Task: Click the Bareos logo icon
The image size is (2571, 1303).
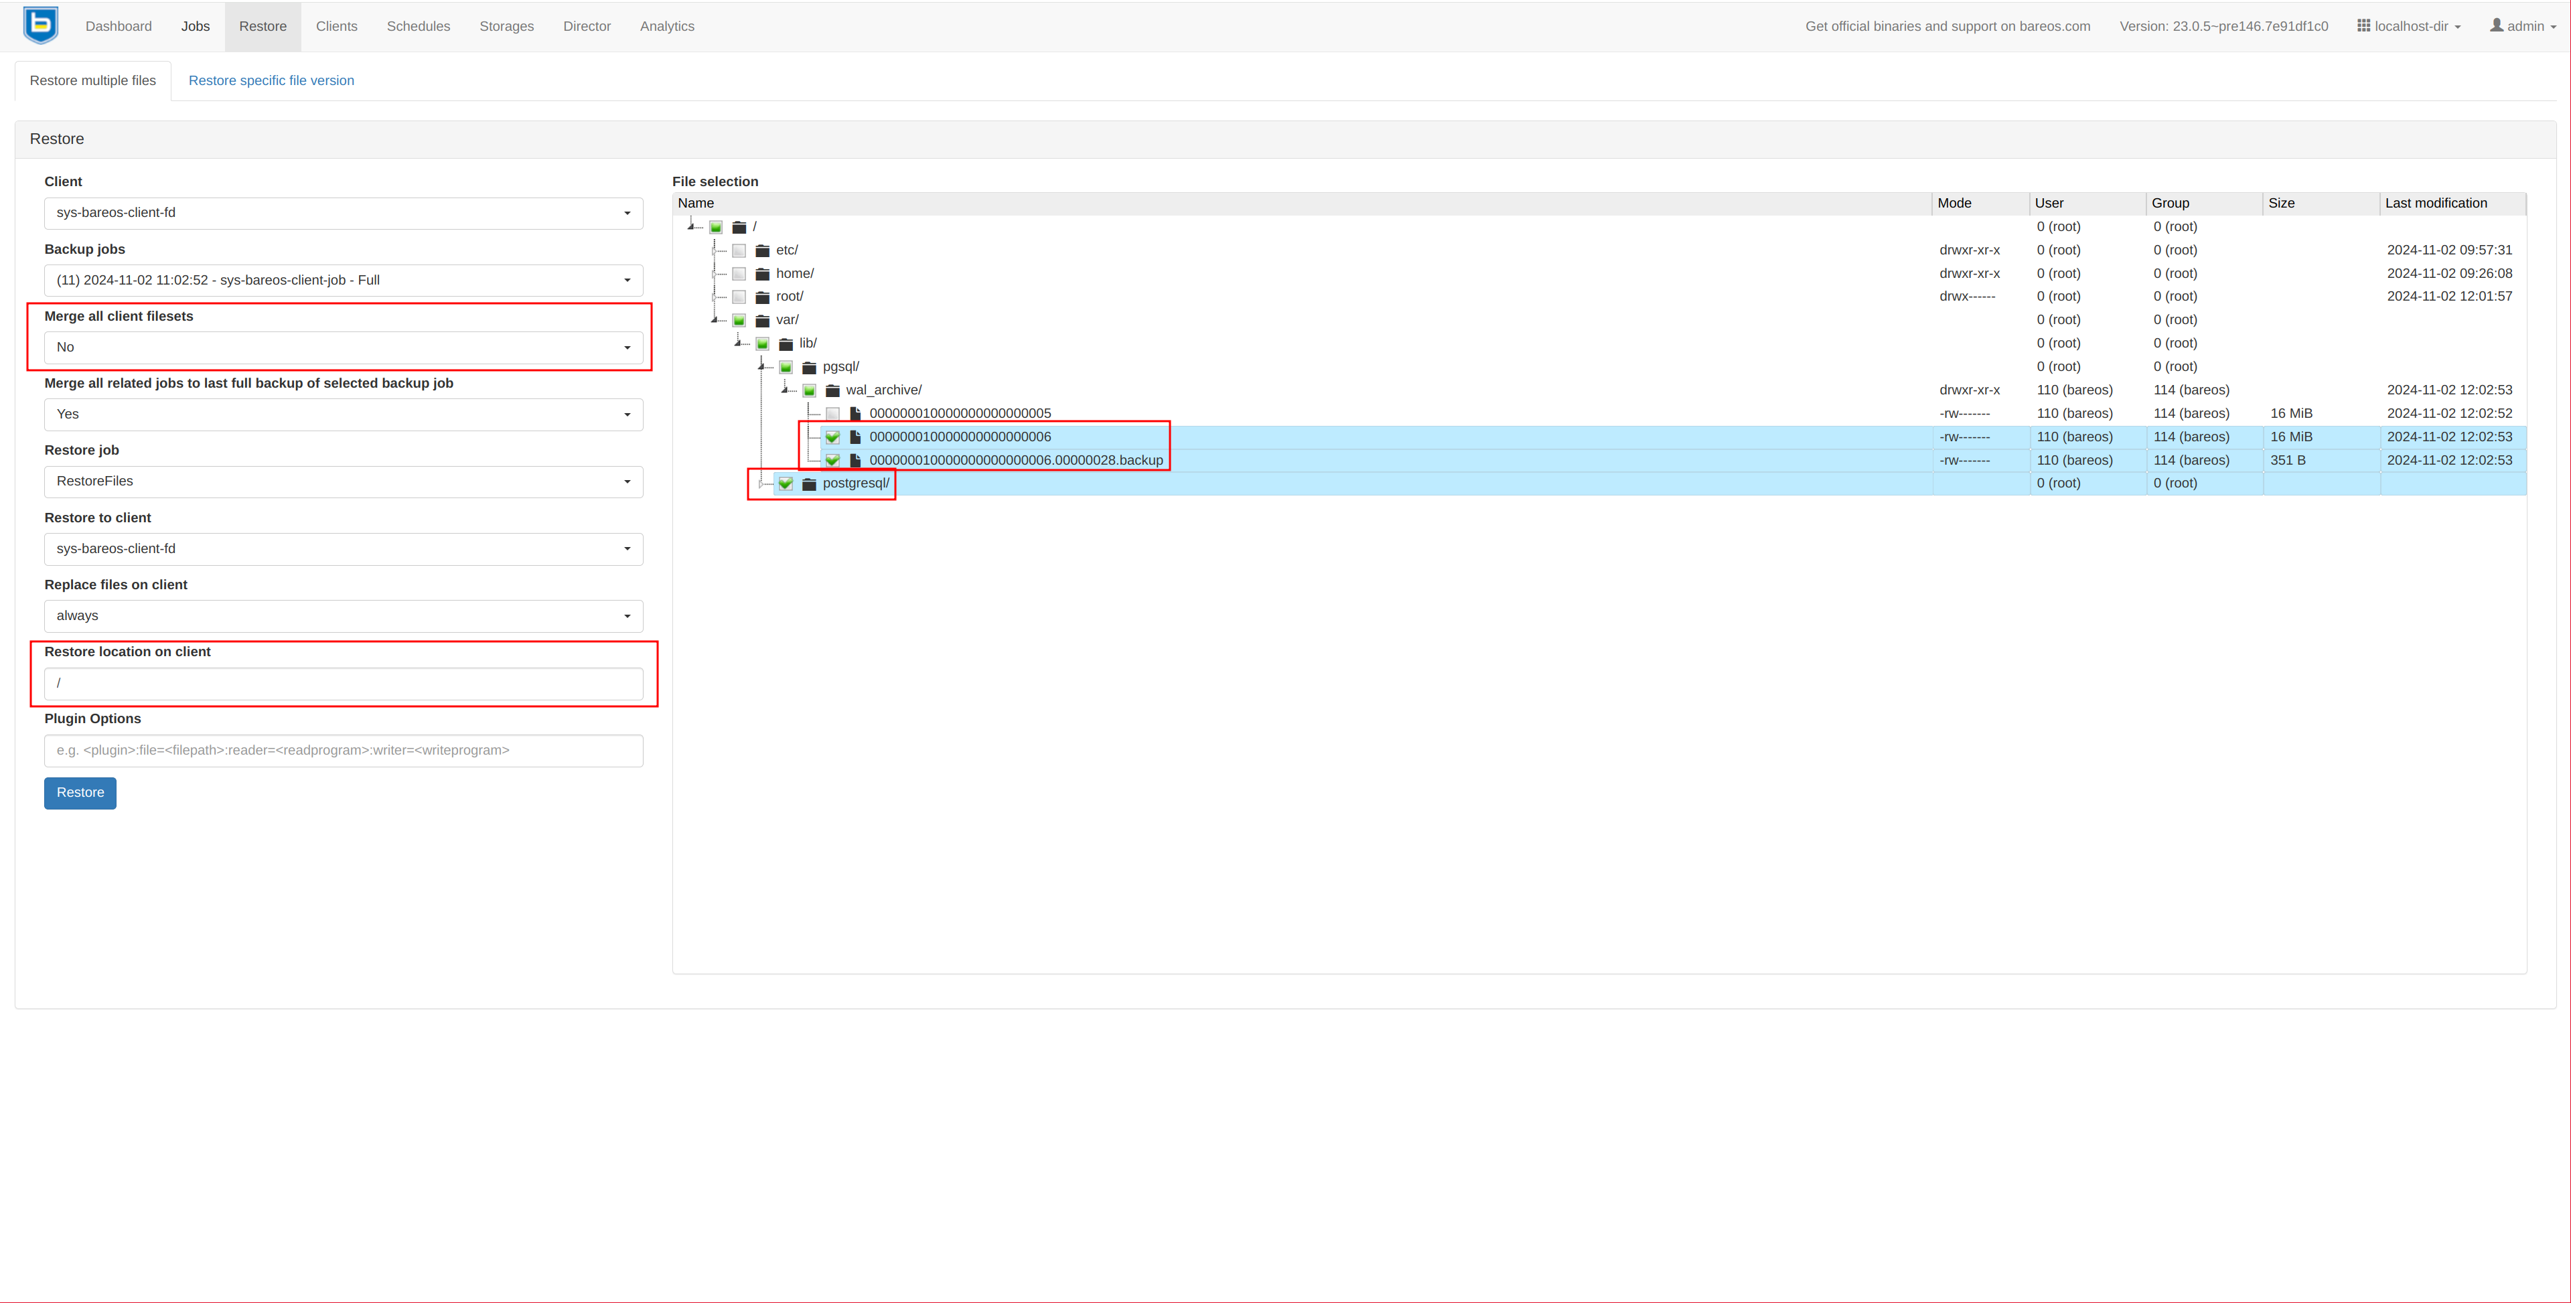Action: point(41,25)
